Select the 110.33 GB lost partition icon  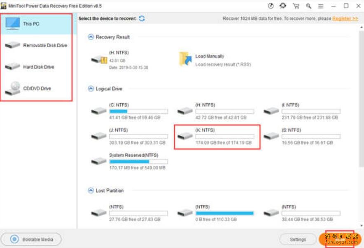point(185,213)
